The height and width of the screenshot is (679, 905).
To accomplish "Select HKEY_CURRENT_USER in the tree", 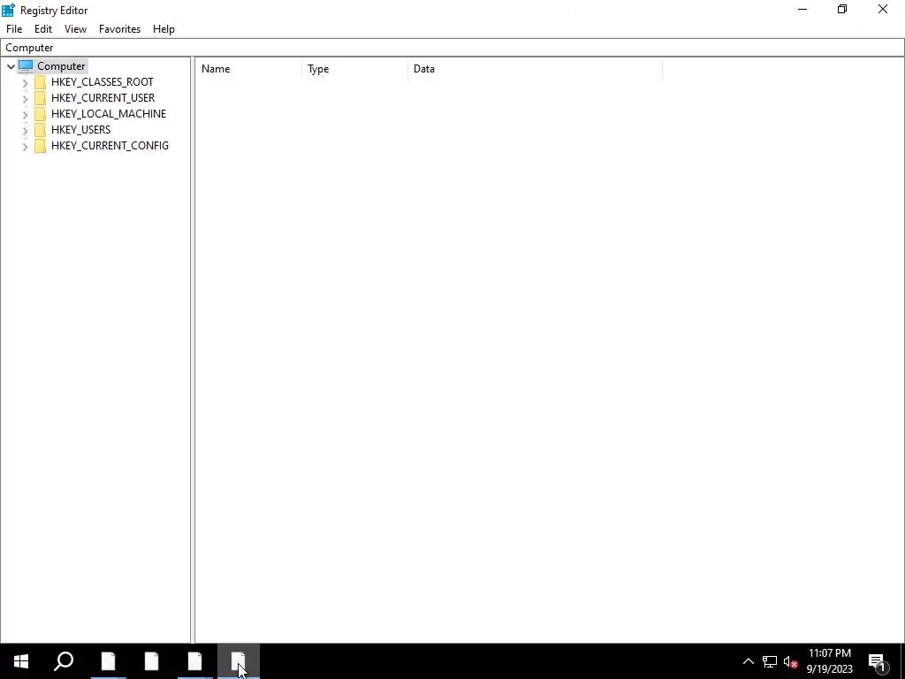I will coord(103,98).
